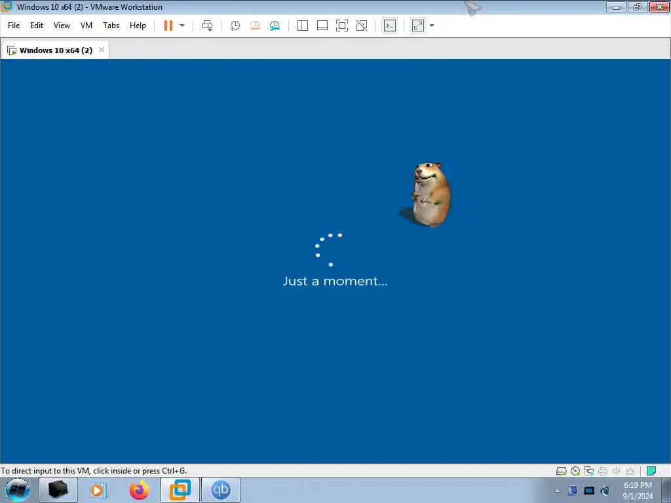This screenshot has width=671, height=503.
Task: Click the printer device status icon
Action: click(603, 471)
